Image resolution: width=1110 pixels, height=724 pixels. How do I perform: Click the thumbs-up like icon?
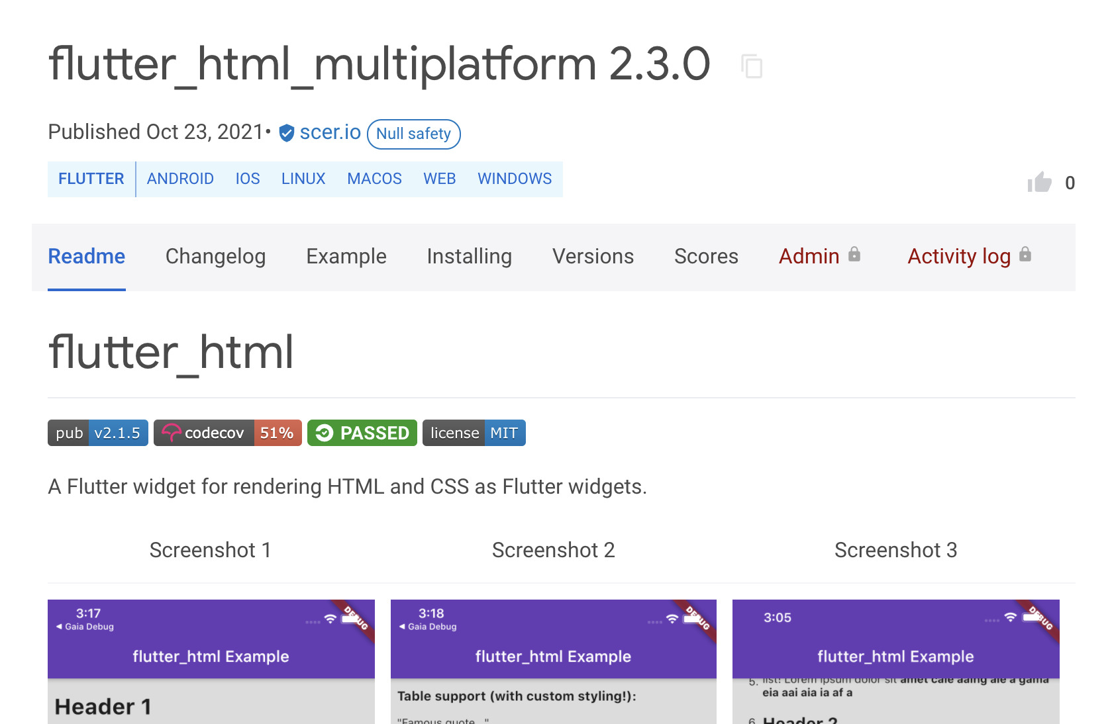pos(1040,183)
